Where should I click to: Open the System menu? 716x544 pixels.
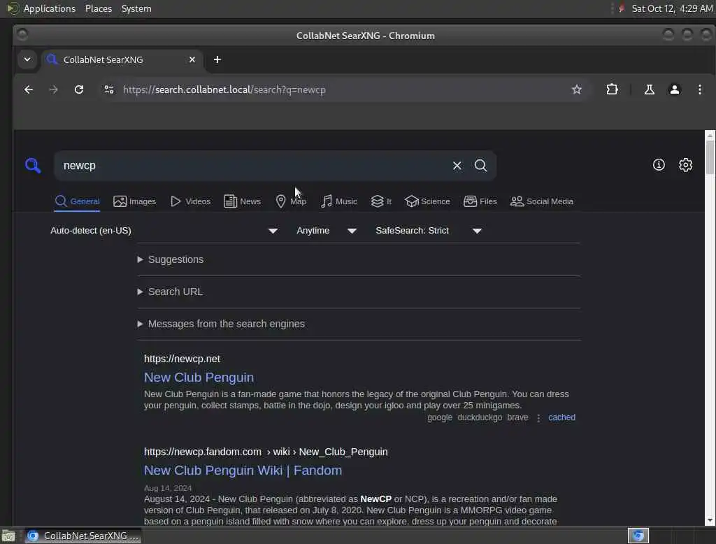click(136, 8)
